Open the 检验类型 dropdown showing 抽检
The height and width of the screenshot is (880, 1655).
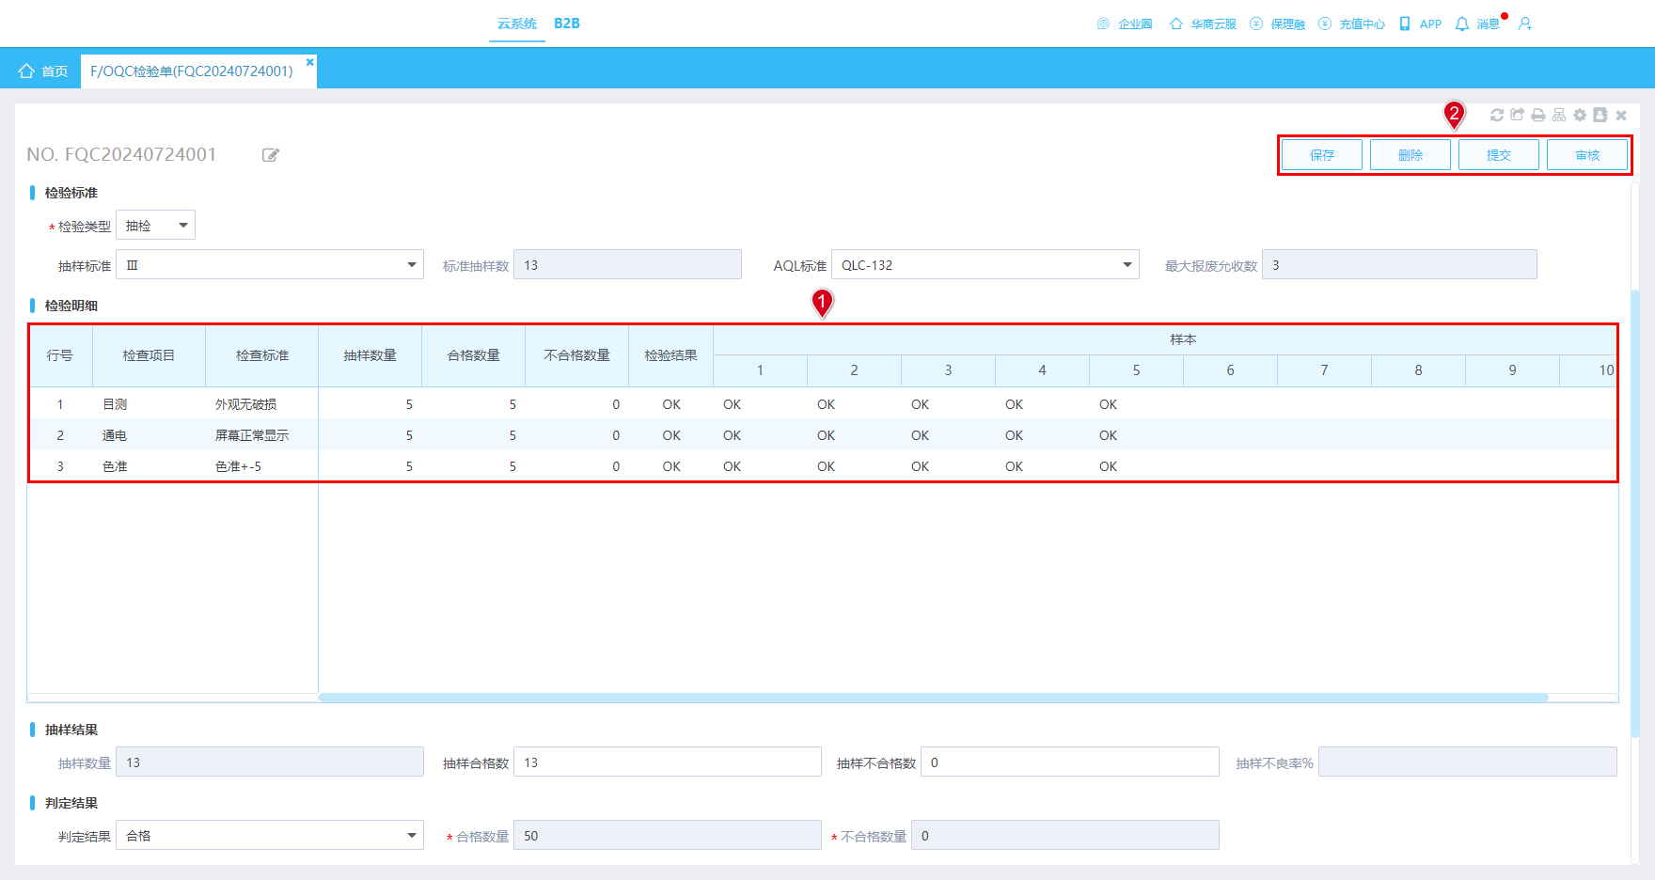click(155, 226)
